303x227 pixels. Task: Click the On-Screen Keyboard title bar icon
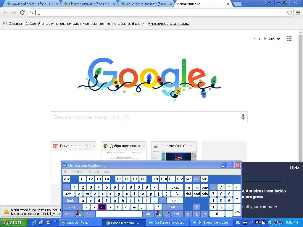[65, 165]
